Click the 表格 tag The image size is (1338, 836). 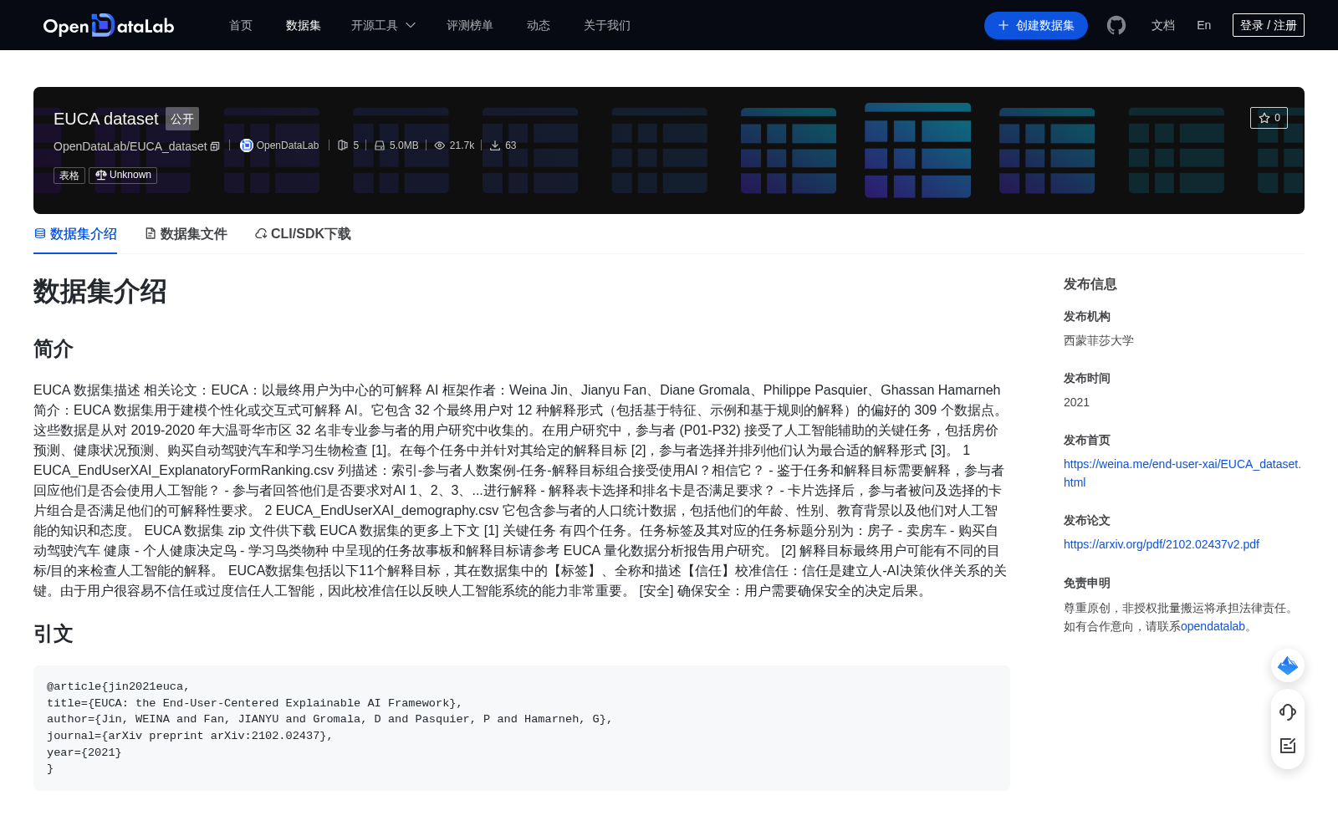(x=69, y=175)
